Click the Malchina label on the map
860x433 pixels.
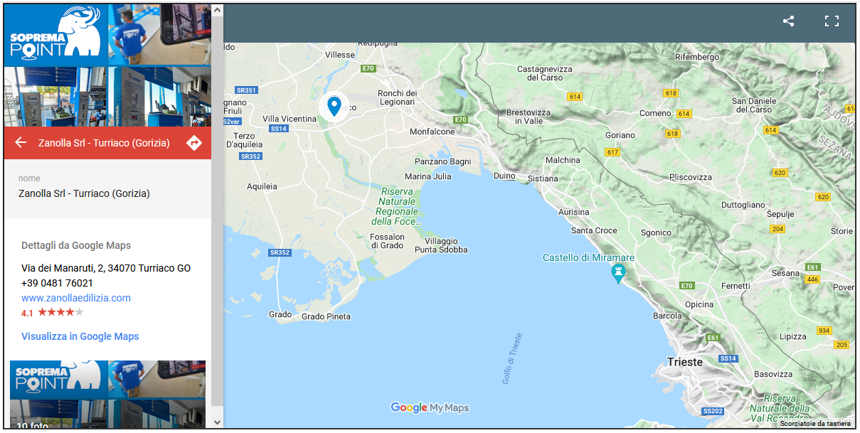point(563,160)
